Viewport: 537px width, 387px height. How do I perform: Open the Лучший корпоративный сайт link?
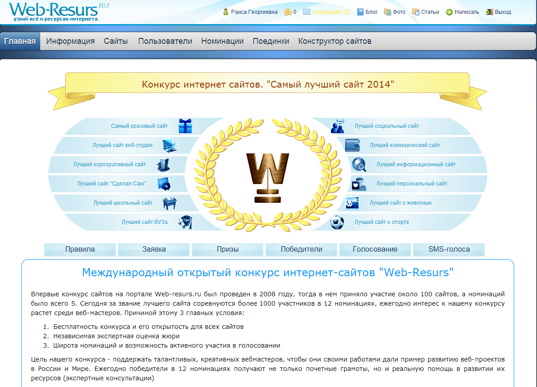(110, 164)
